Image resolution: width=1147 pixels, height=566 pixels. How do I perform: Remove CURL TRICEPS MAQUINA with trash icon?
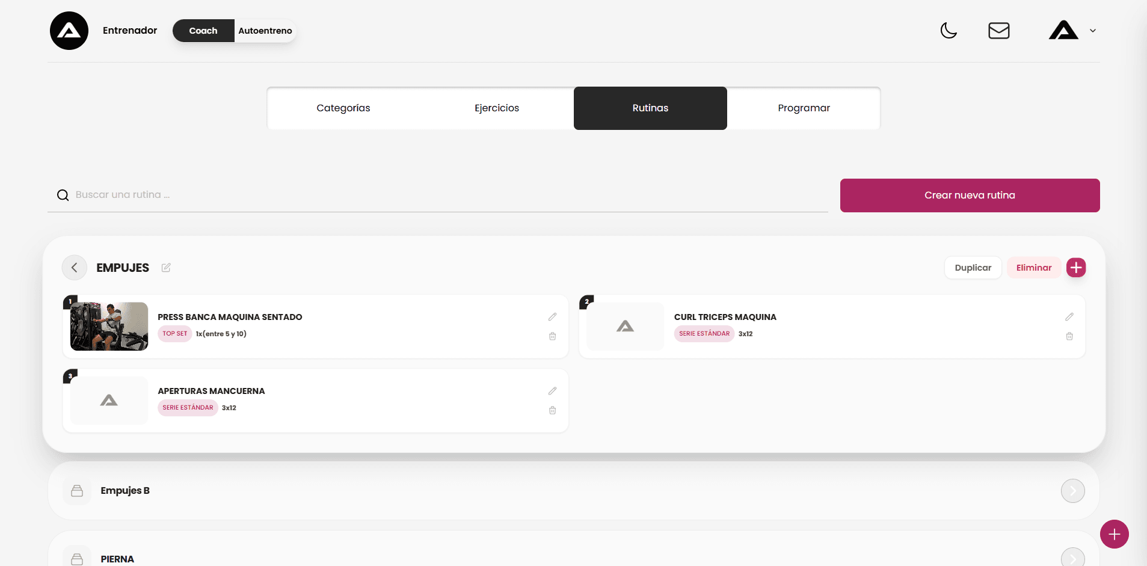coord(1069,336)
